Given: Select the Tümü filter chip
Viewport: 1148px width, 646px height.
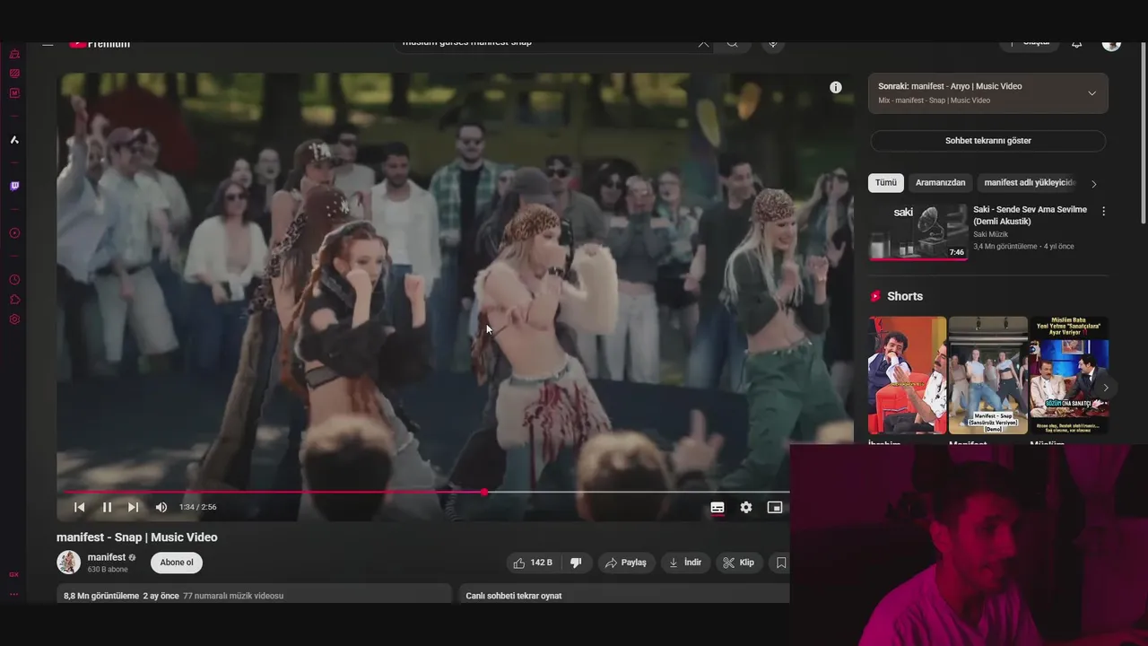Looking at the screenshot, I should pos(886,182).
